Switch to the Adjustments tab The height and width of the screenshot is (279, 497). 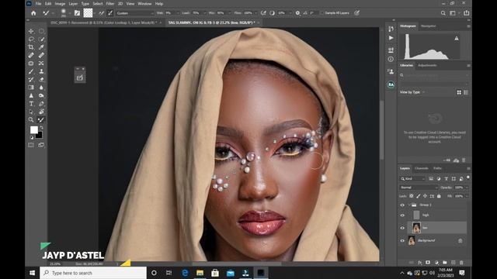click(x=427, y=65)
